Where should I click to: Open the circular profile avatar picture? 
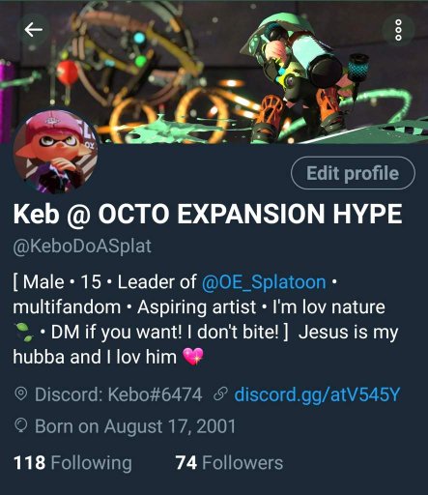[55, 152]
